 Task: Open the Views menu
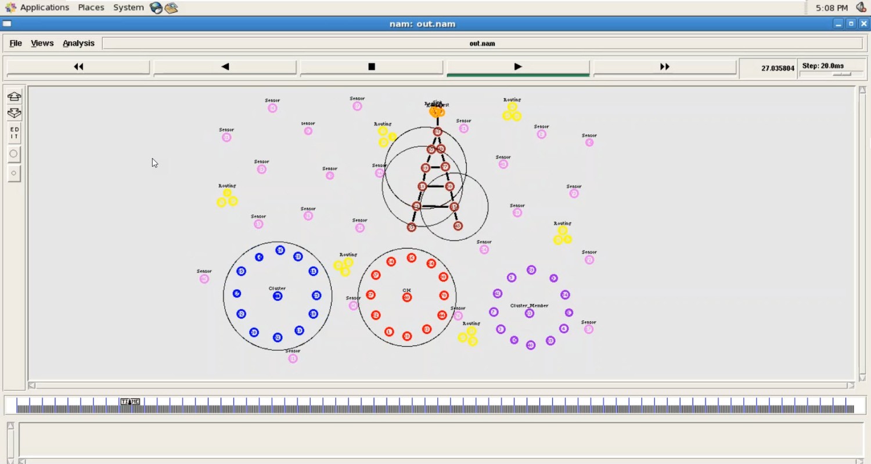coord(42,43)
